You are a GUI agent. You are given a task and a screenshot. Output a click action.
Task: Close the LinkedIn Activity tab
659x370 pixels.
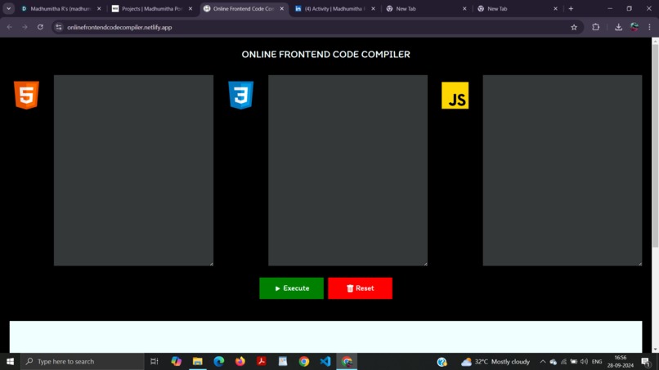[373, 8]
